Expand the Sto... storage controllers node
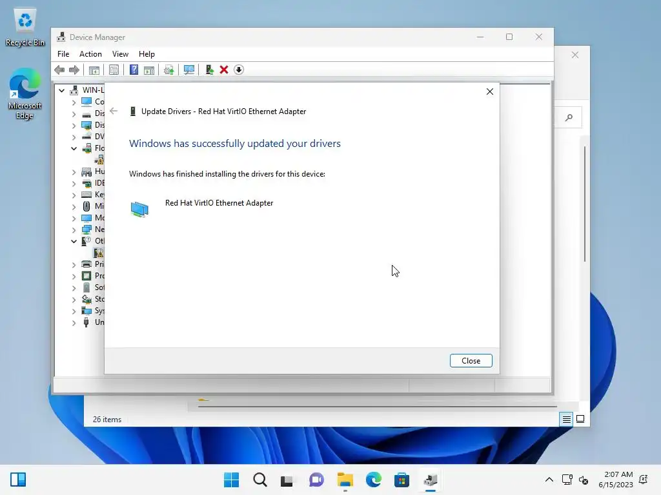Screen dimensions: 661x495 click(x=74, y=299)
